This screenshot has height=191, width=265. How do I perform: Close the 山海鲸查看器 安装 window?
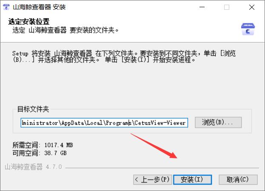pos(252,7)
